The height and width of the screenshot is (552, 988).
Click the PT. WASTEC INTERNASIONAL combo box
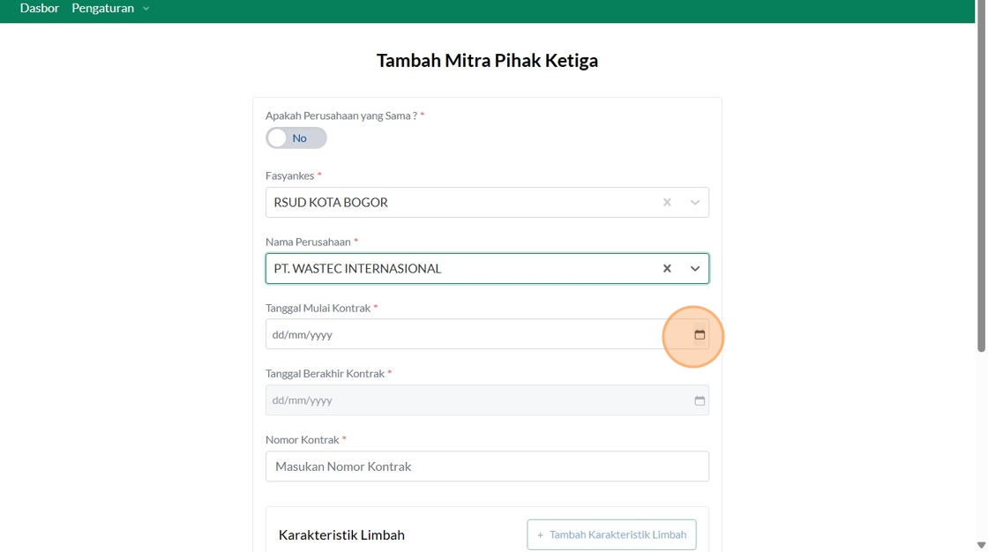(487, 268)
